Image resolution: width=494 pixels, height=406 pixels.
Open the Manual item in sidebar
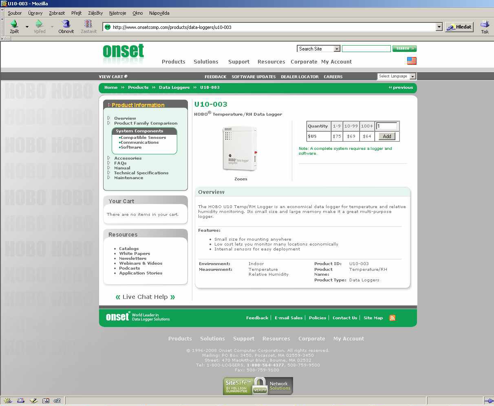click(x=122, y=168)
